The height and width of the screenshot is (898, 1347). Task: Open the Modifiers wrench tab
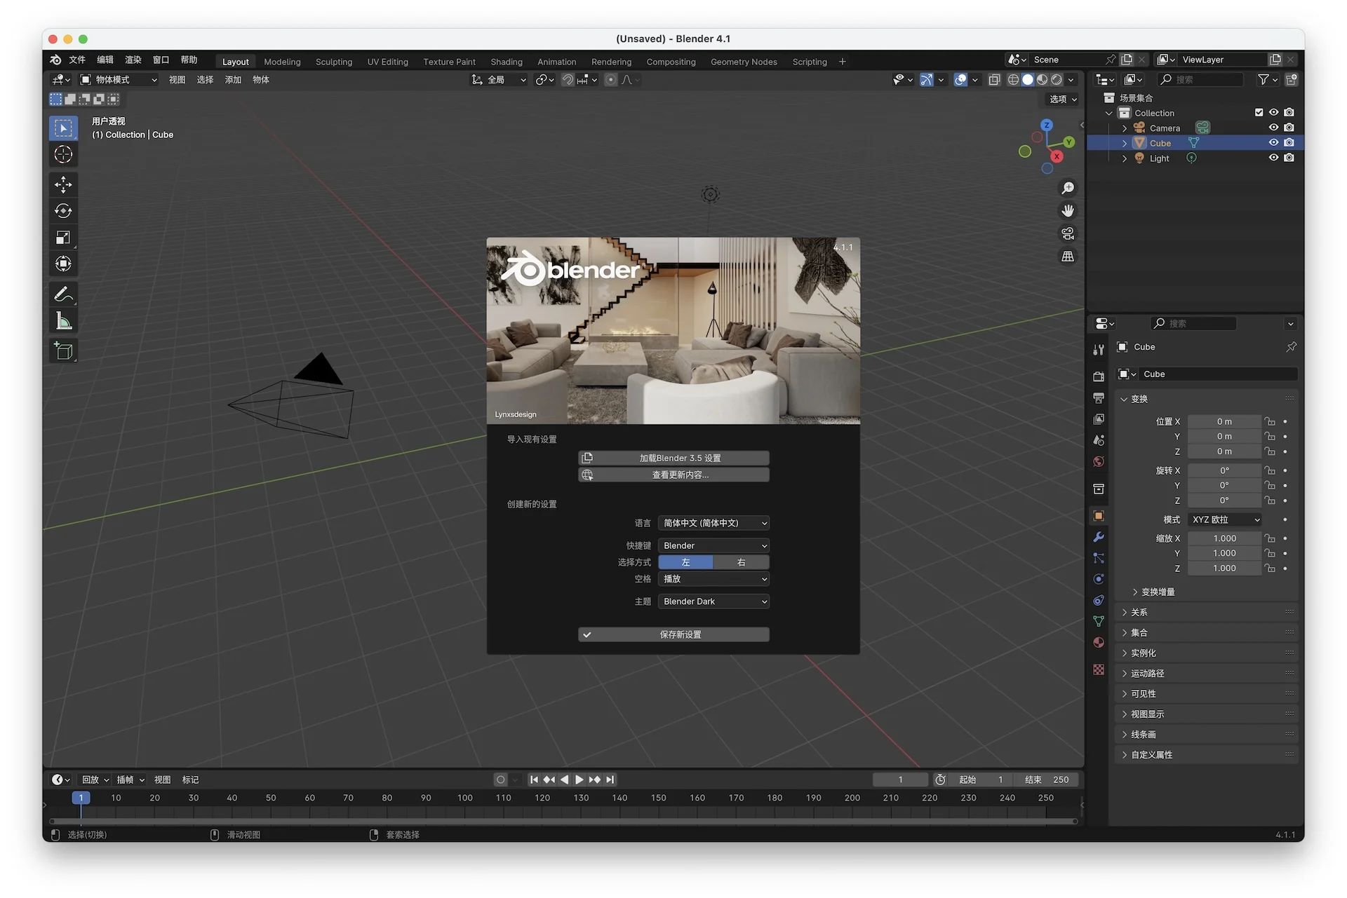(1099, 537)
